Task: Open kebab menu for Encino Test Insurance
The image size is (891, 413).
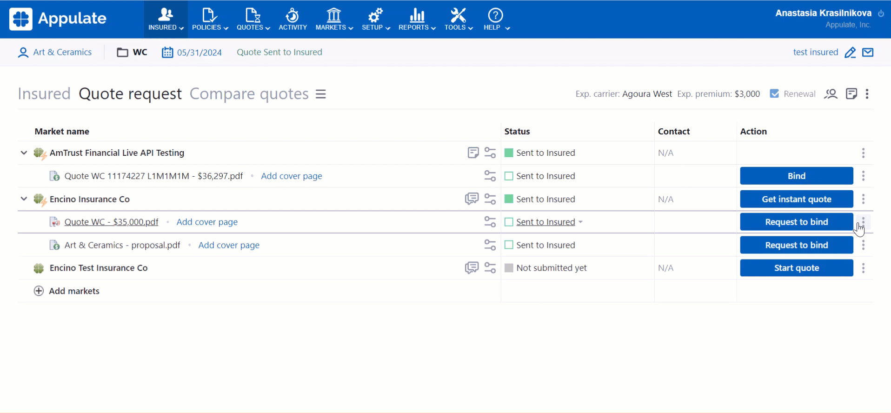Action: (x=863, y=268)
